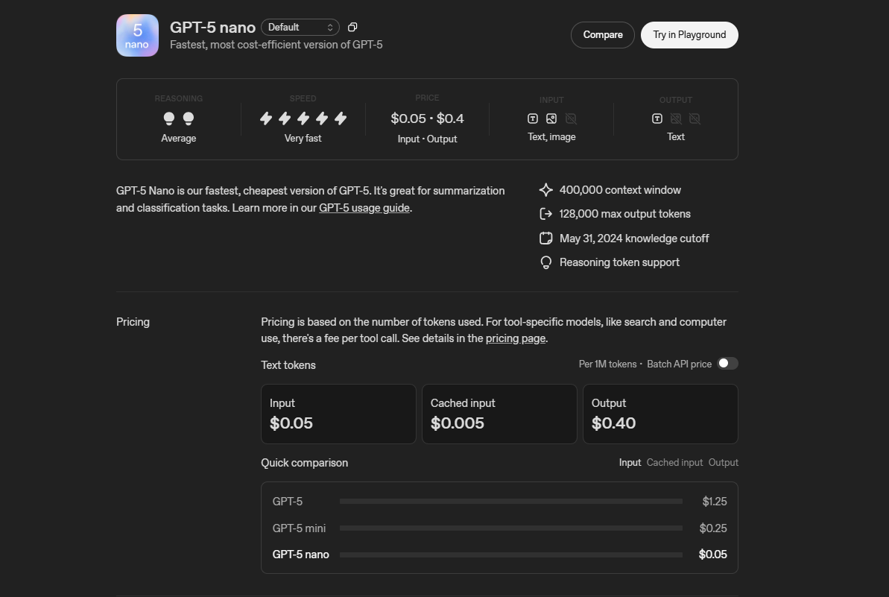Open the pricing page link
The height and width of the screenshot is (597, 889).
(x=516, y=338)
